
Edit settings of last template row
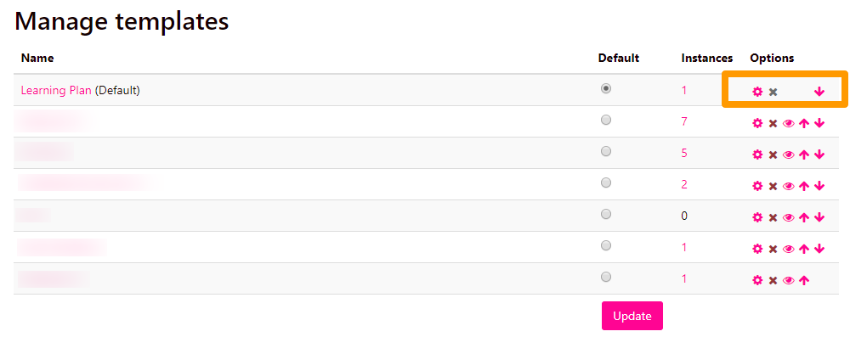point(757,281)
